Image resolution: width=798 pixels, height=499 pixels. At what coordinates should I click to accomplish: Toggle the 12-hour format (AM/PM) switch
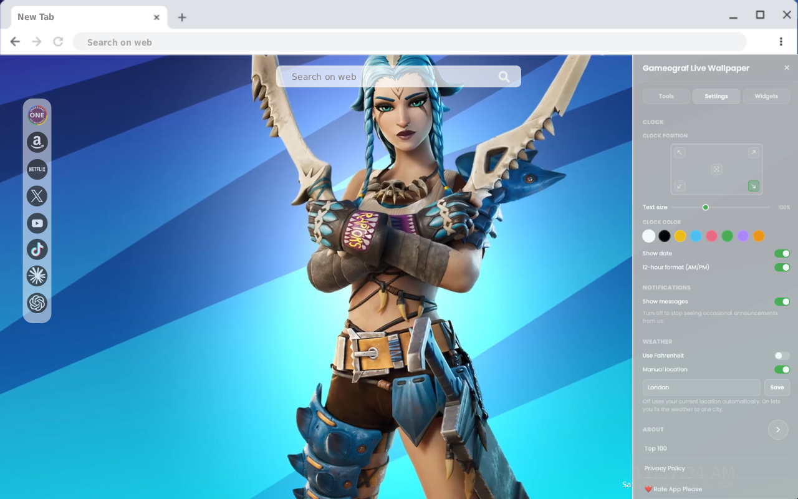pos(782,267)
